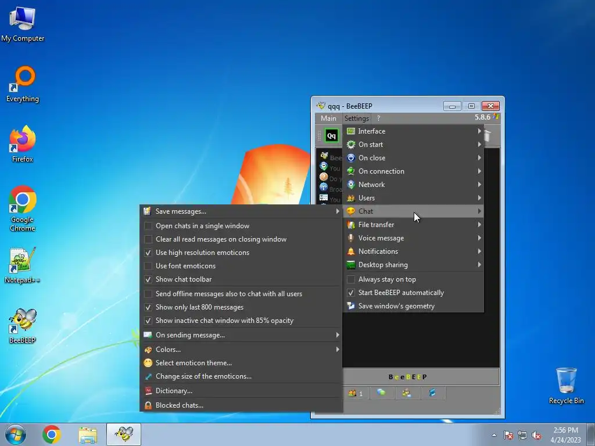Open the users list tab with count 1
Screen dimensions: 595x446
(x=356, y=393)
